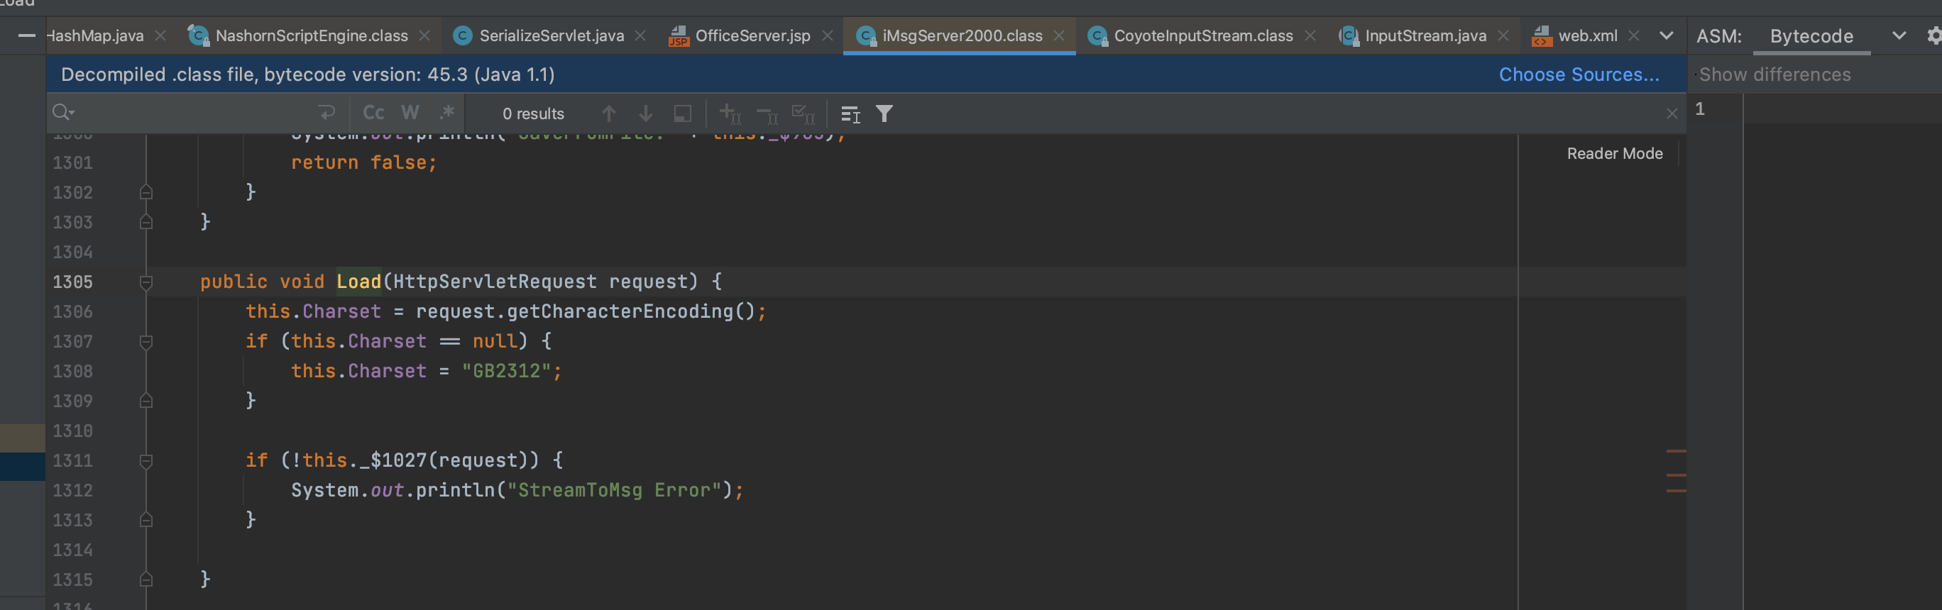Viewport: 1942px width, 610px height.
Task: Click the new line icon in search field
Action: [327, 113]
